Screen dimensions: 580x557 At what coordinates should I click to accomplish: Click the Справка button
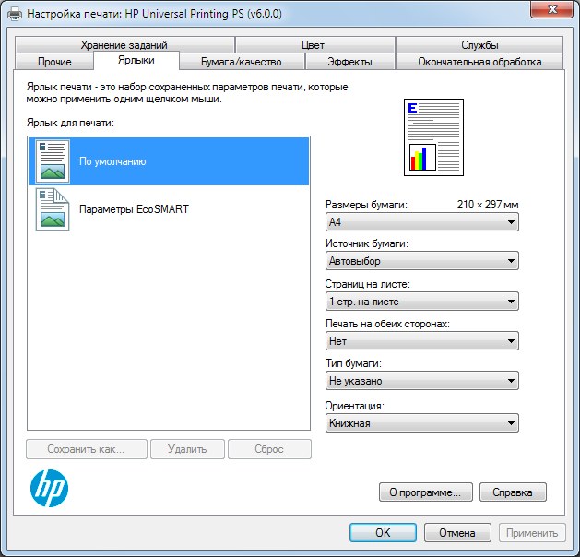[x=513, y=492]
